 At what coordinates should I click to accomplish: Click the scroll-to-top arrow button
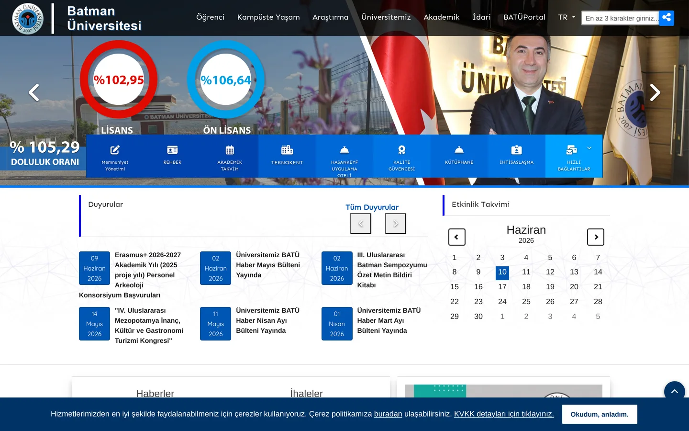675,392
